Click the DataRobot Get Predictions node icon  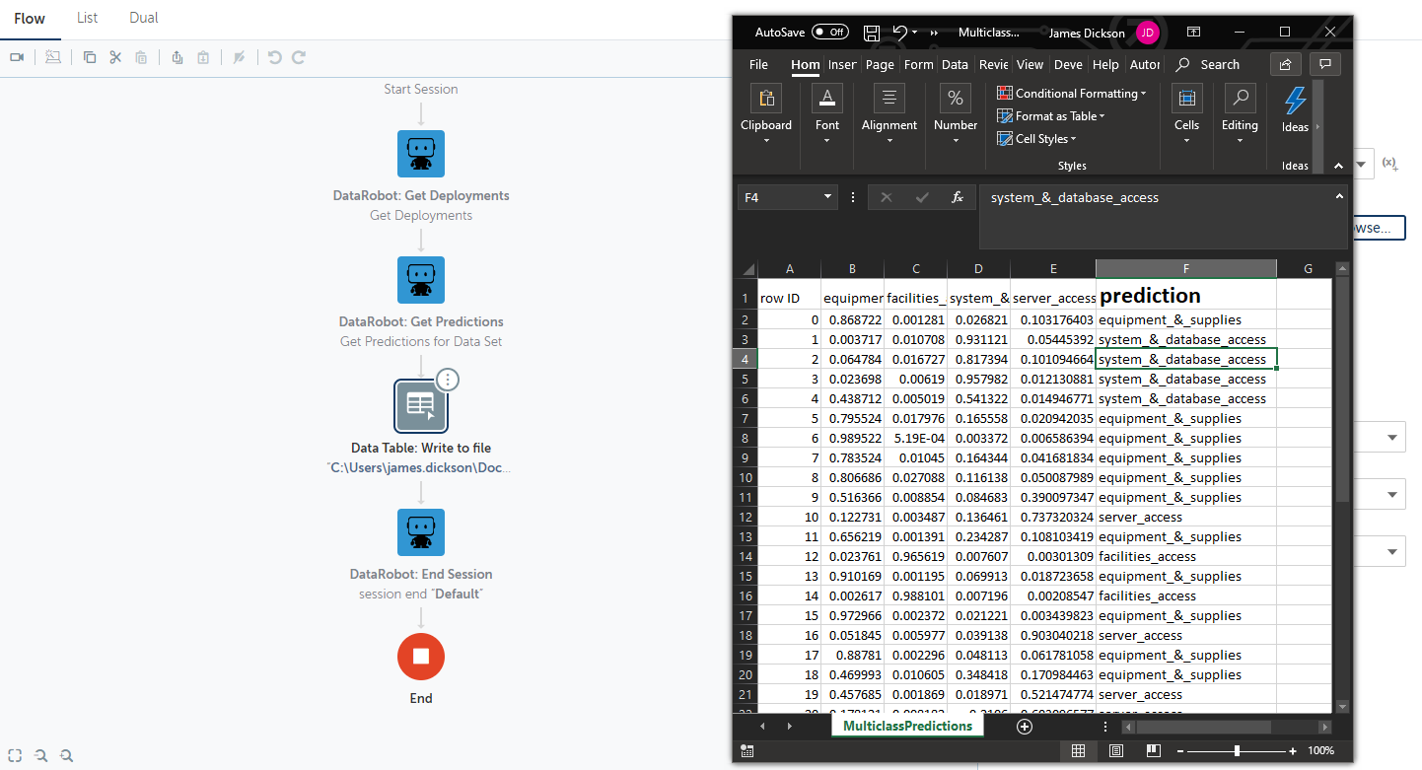421,280
